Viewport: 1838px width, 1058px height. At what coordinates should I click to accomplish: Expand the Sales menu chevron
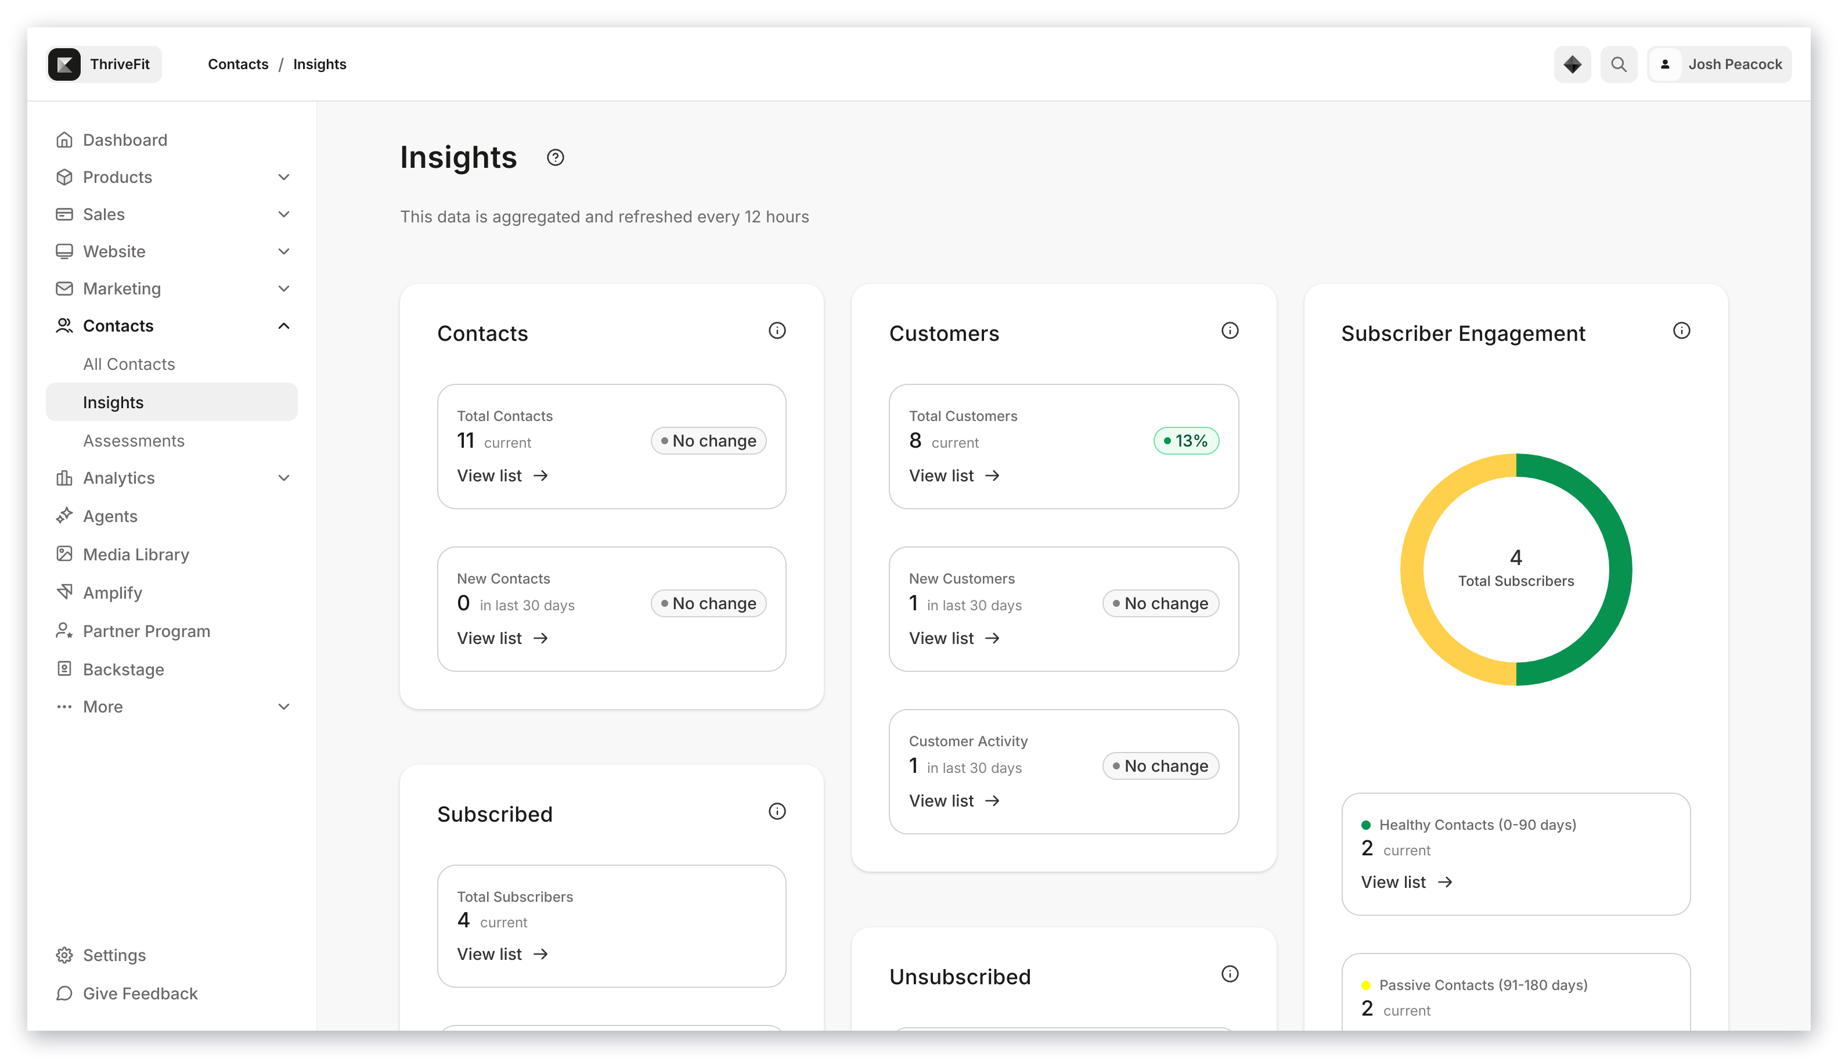[x=284, y=214]
